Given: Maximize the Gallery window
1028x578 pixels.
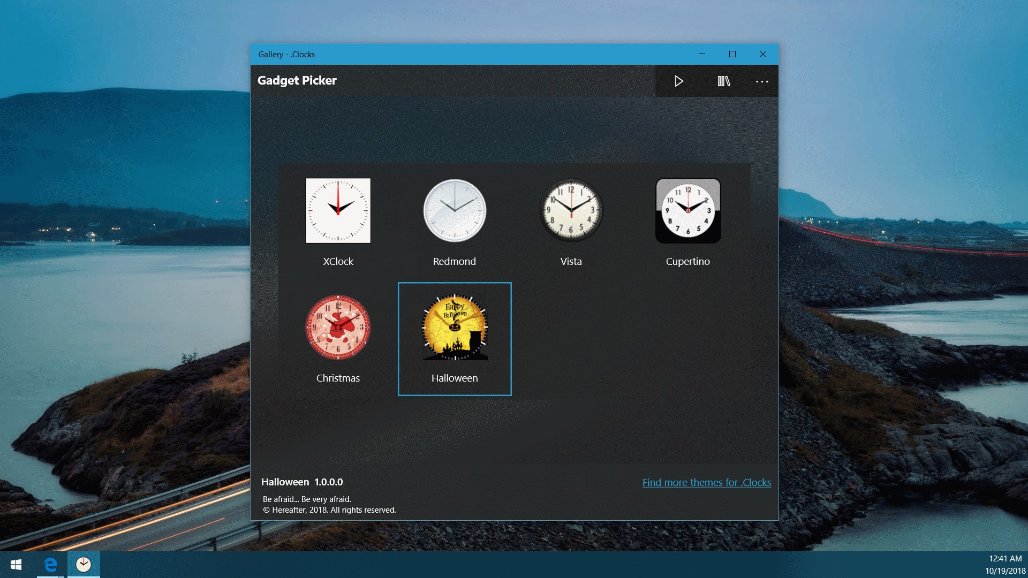Looking at the screenshot, I should 732,54.
